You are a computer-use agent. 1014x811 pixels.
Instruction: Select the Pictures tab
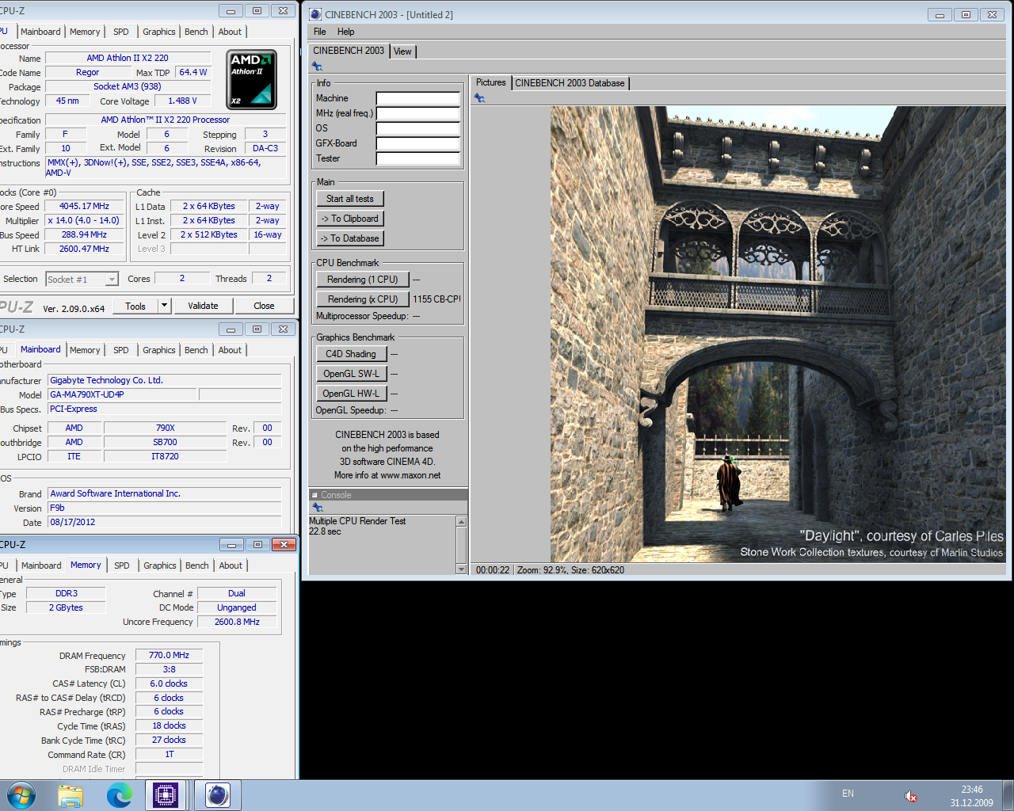click(490, 82)
